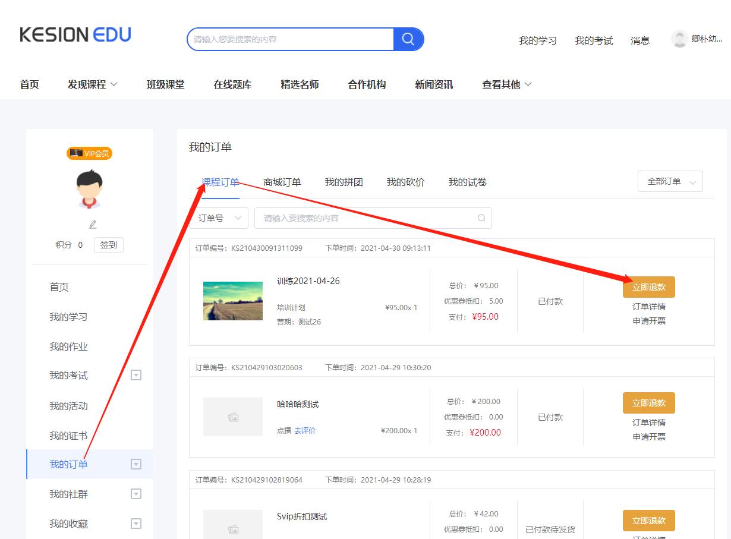Click 申请开票 for 哈哈哈测试 order
Screen dimensions: 731x539
click(649, 437)
